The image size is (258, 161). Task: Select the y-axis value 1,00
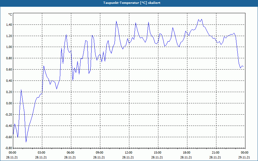[x=9, y=47]
